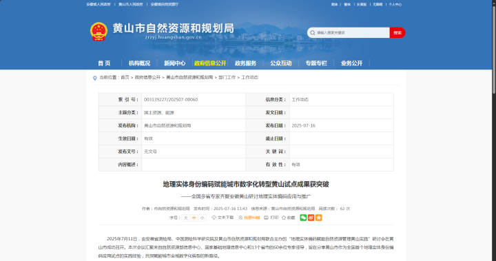Open 公众互动 navigation menu

(x=281, y=63)
